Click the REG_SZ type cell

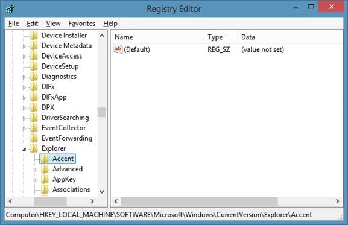click(x=219, y=49)
